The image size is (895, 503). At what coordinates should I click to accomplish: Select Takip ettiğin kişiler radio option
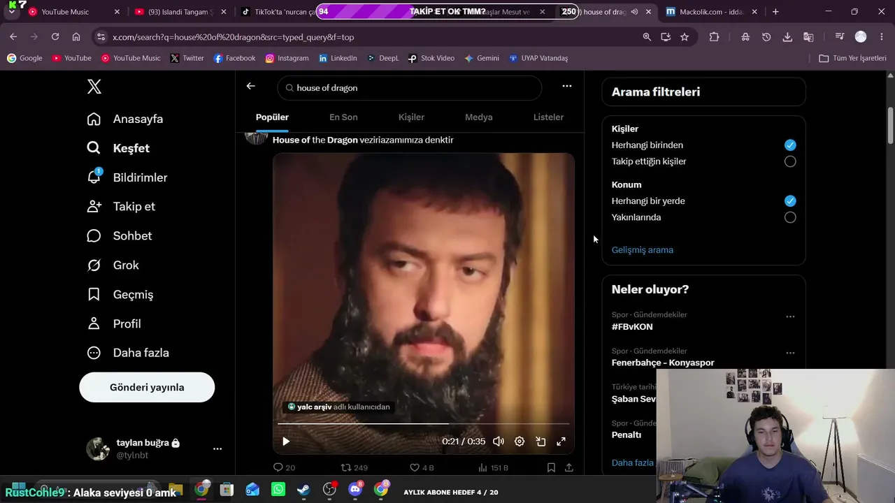coord(790,161)
